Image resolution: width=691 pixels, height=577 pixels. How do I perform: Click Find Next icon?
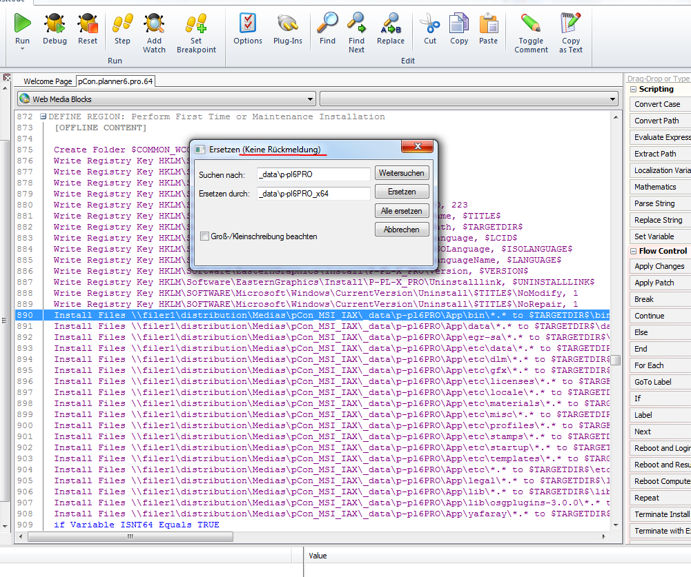pyautogui.click(x=356, y=23)
